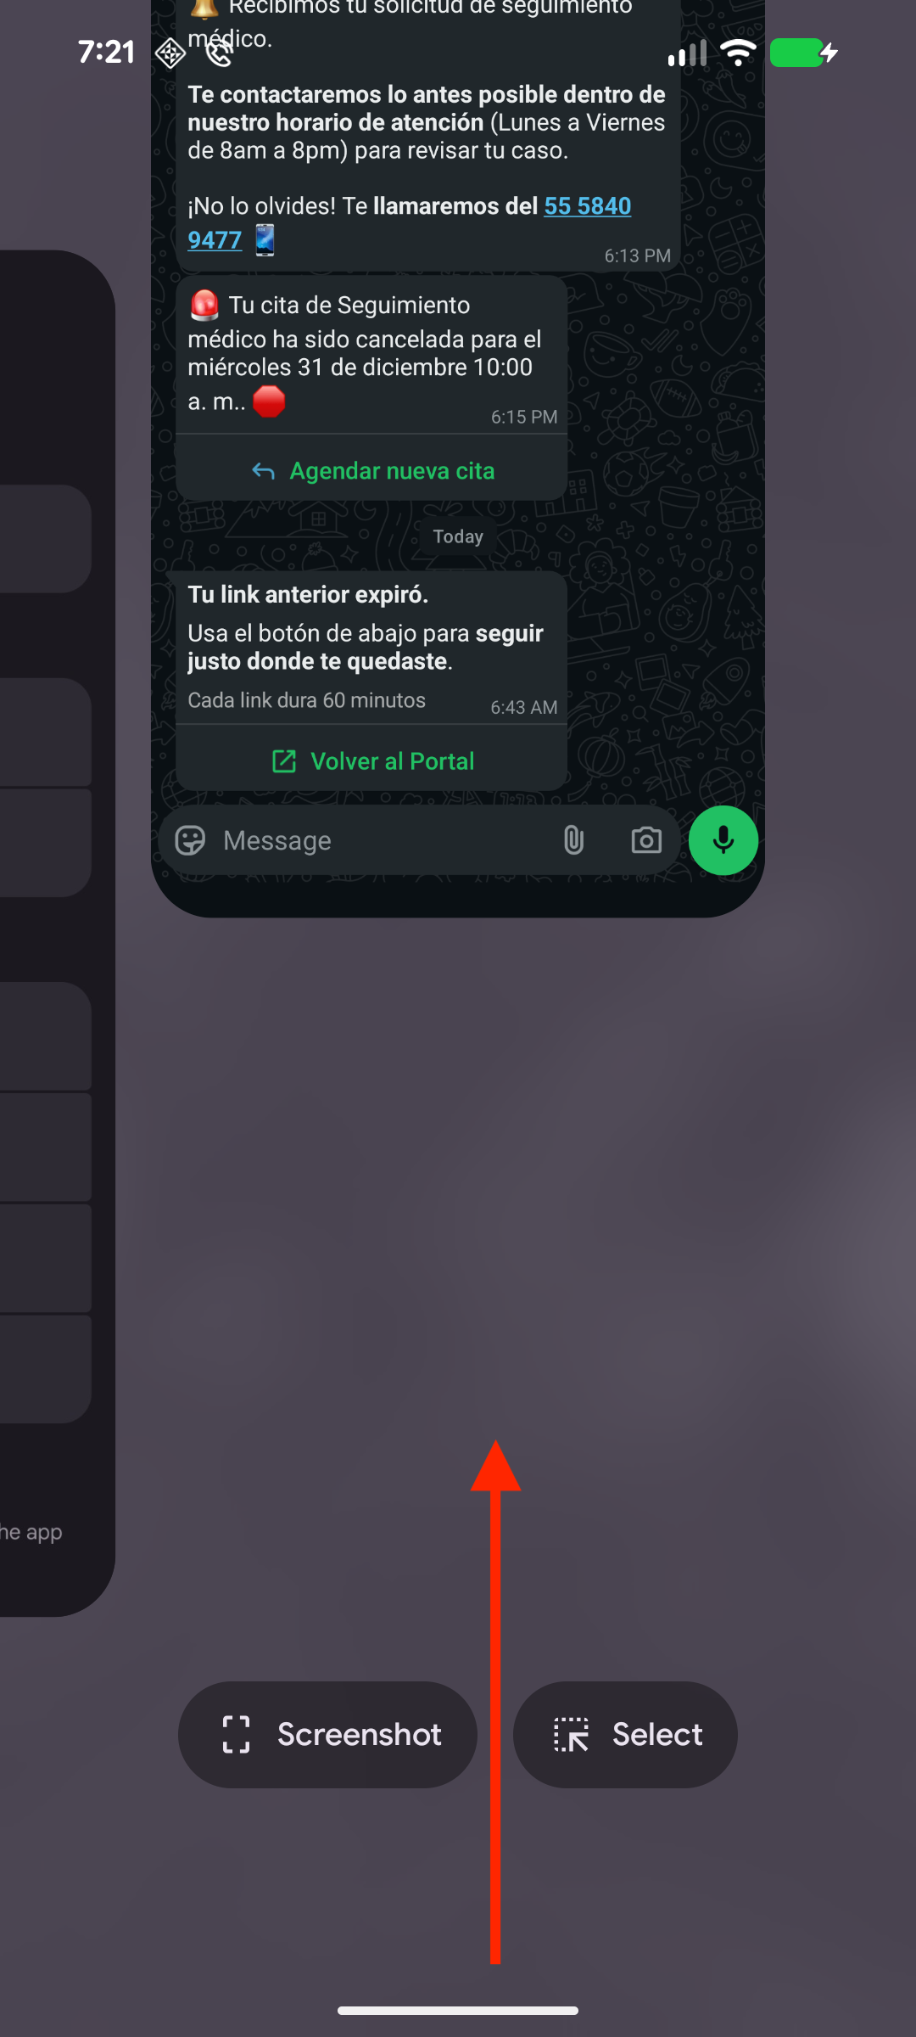Tap Agendar nueva cita reply button
Image resolution: width=916 pixels, height=2037 pixels.
point(371,470)
